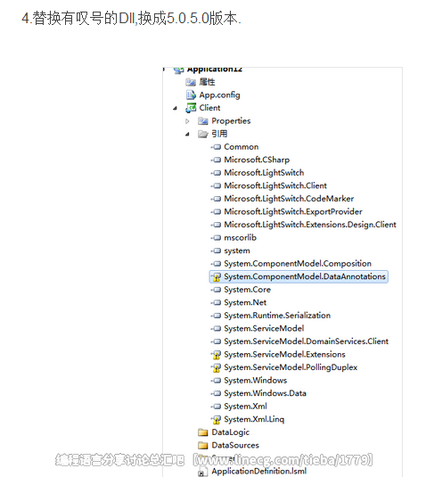The height and width of the screenshot is (477, 426).
Task: Select the mscorlib reference
Action: click(241, 237)
